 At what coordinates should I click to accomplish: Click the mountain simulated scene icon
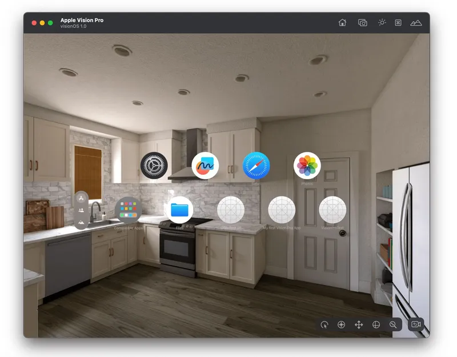(x=416, y=23)
